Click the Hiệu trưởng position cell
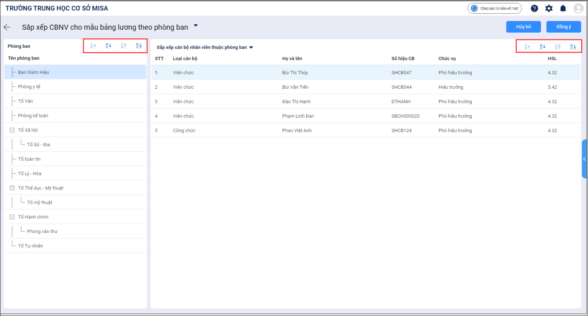This screenshot has height=316, width=588. pos(451,87)
